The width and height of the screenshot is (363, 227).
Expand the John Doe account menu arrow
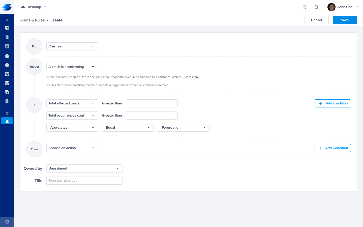(358, 7)
